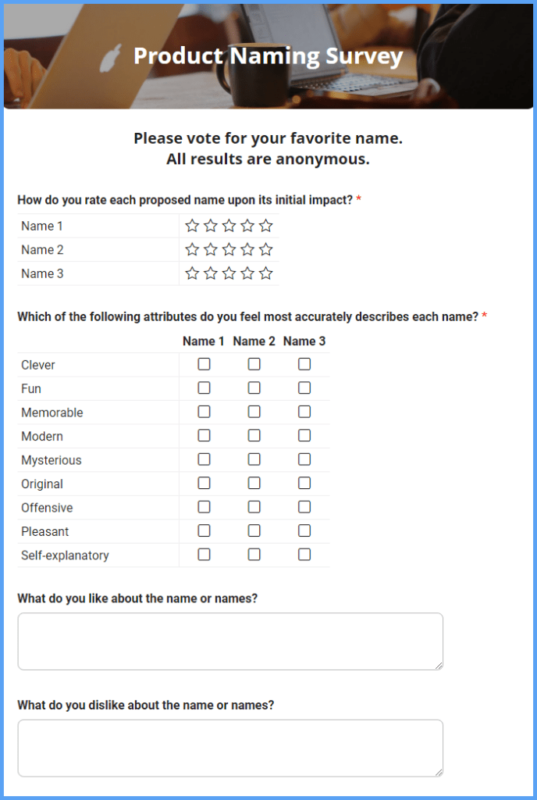This screenshot has width=537, height=800.
Task: Click the text box for what you like
Action: tap(230, 641)
